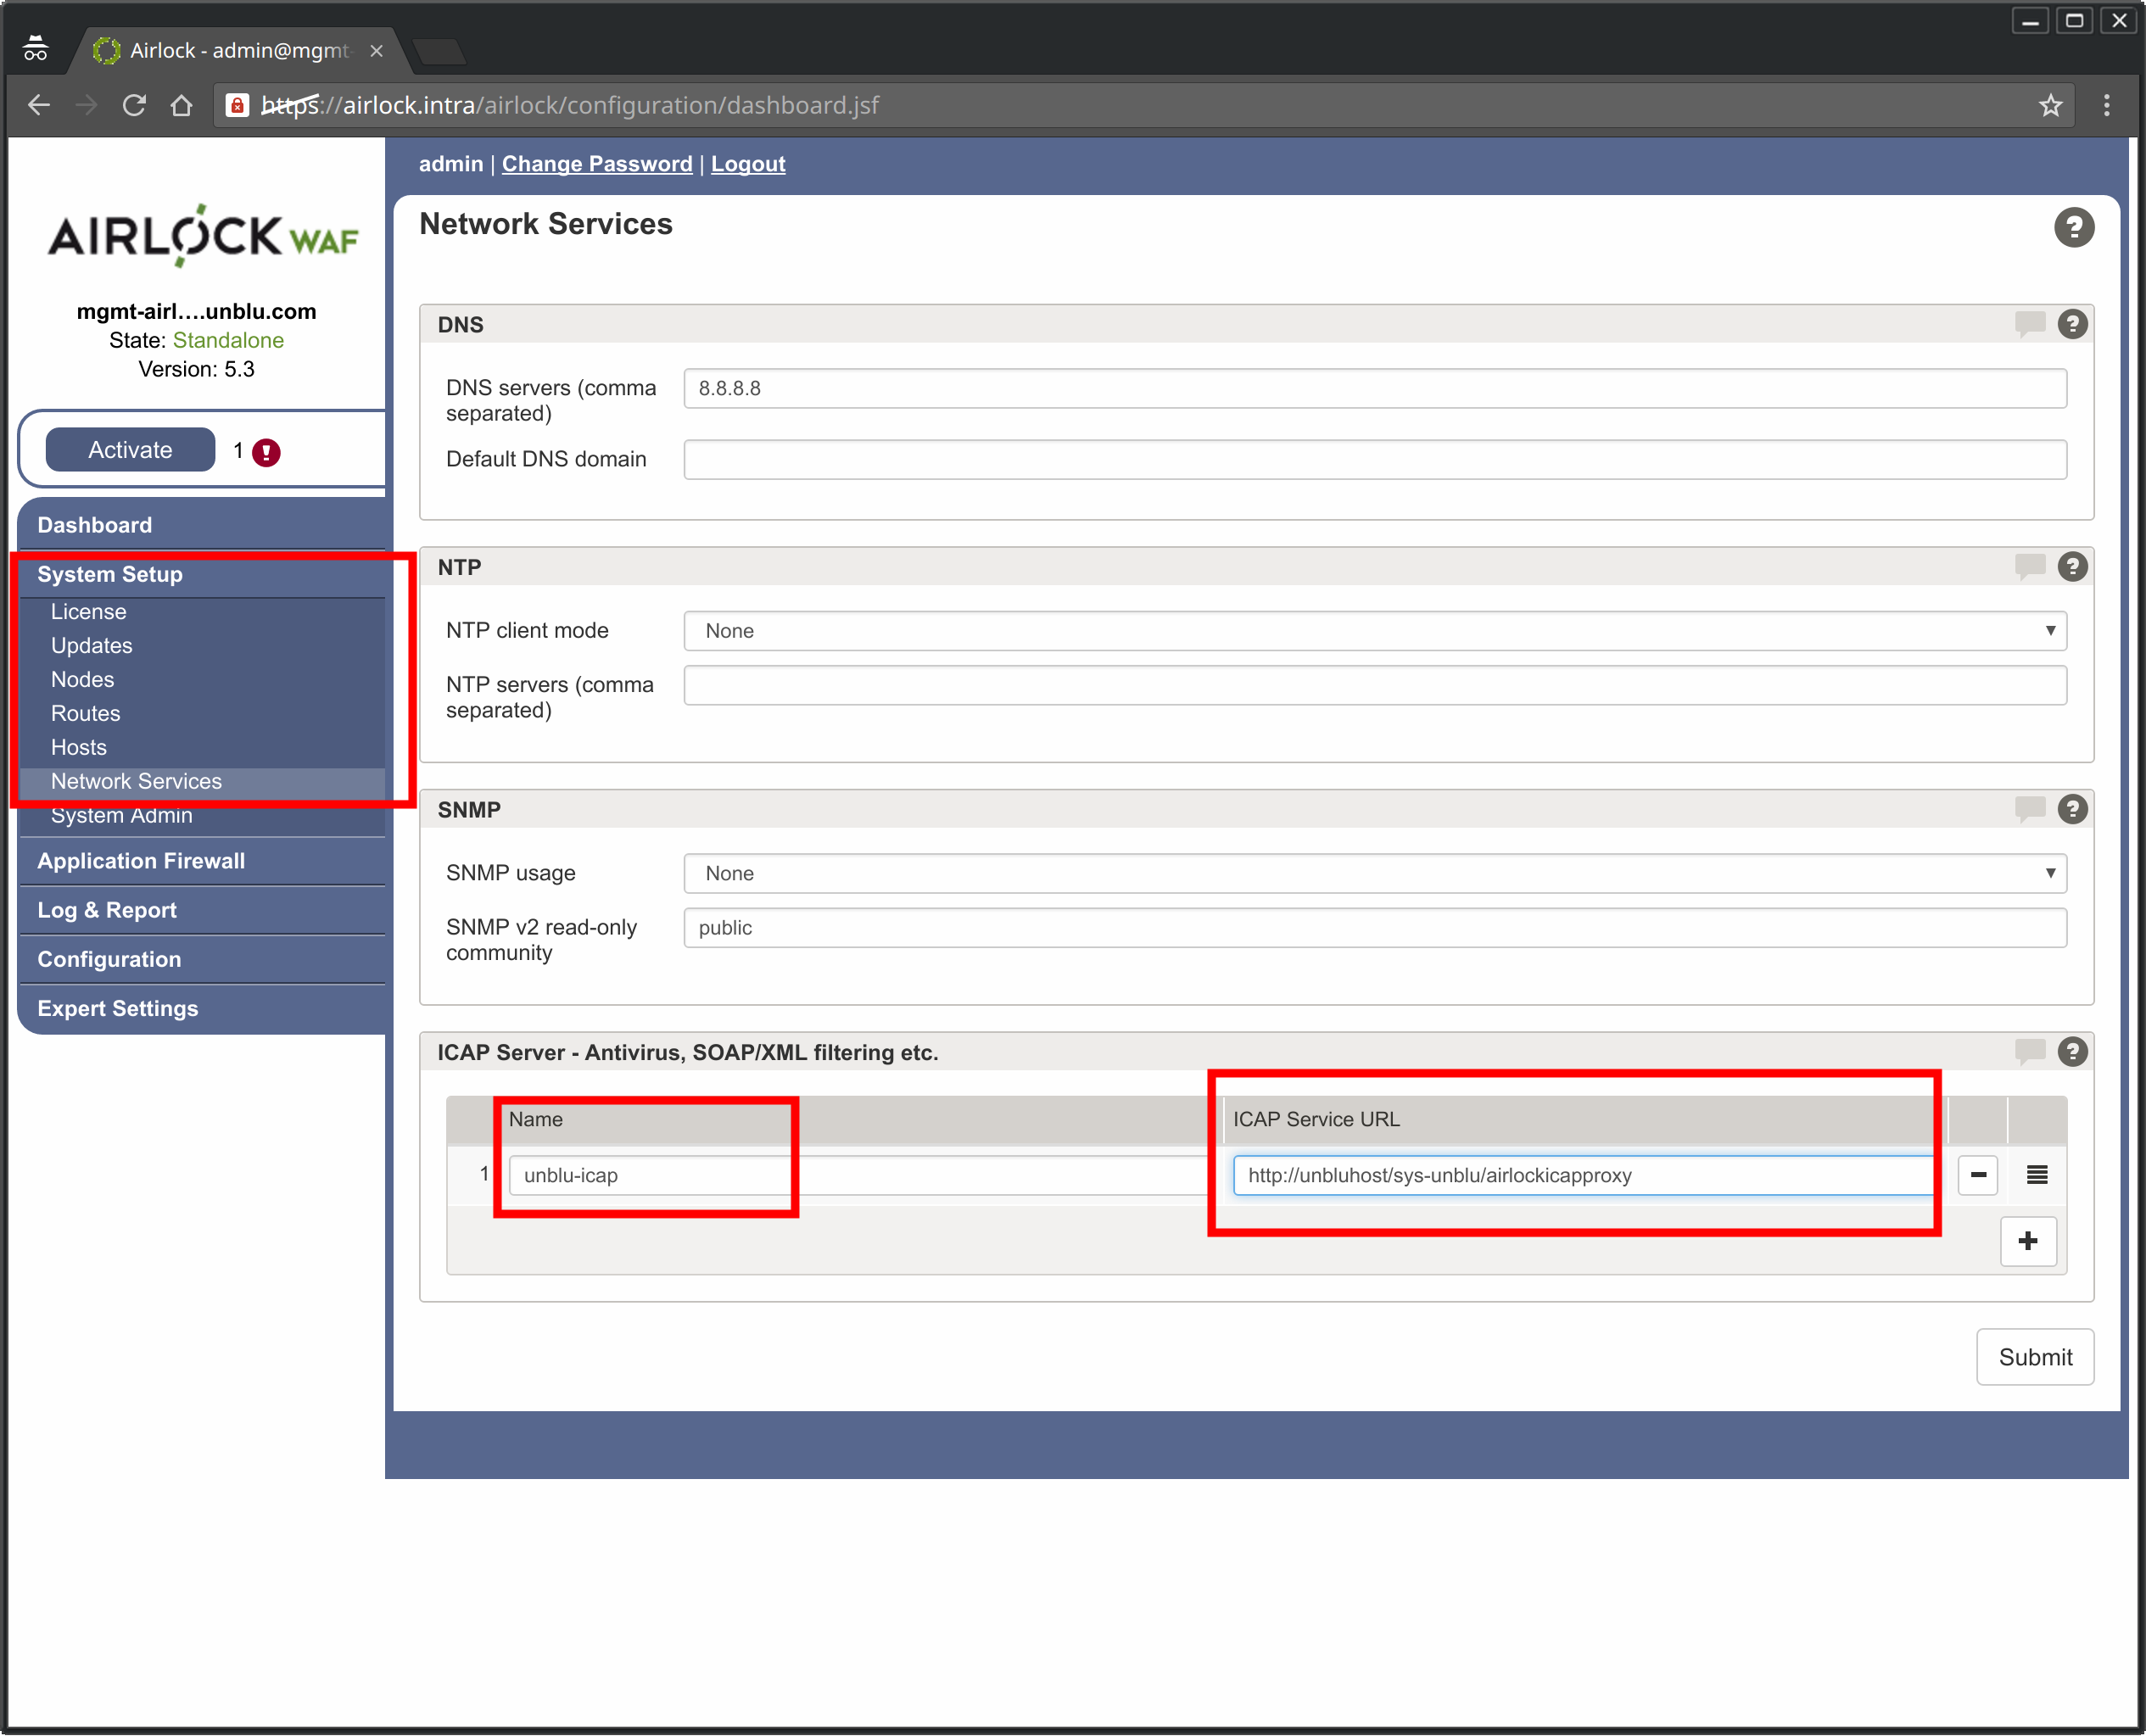Expand the Expert Settings section
The width and height of the screenshot is (2146, 1736).
coord(117,1008)
